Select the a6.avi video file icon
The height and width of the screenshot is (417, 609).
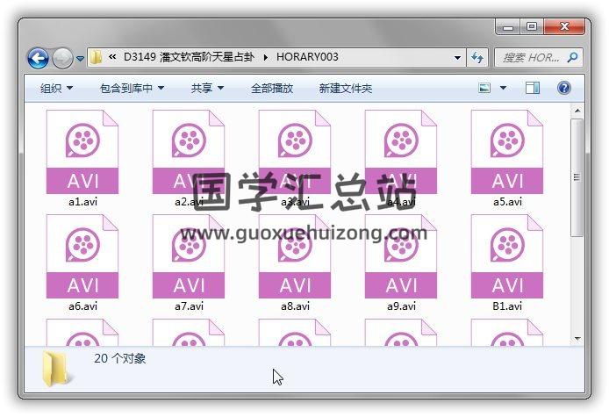82,256
